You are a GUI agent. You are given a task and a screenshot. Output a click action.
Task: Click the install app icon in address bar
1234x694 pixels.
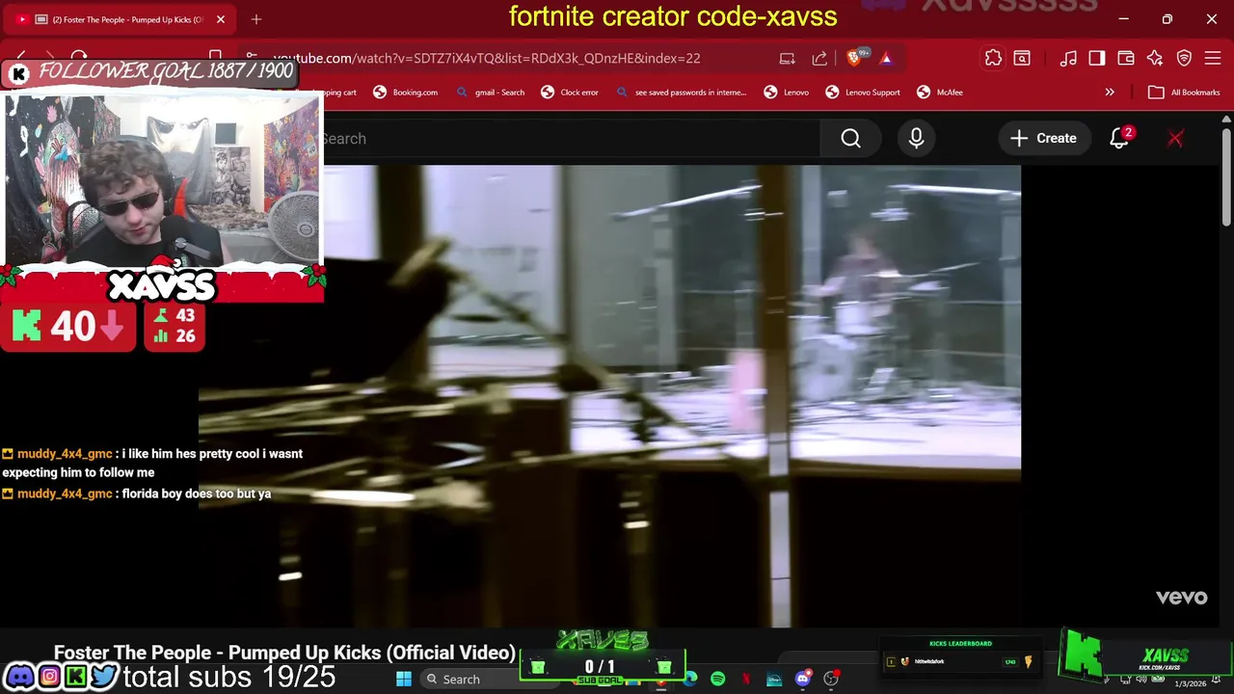point(788,58)
